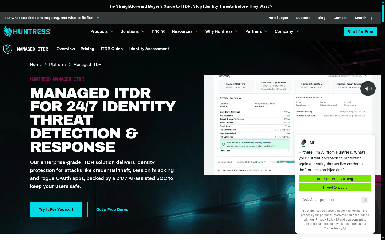Viewport: 385px width, 240px height.
Task: Click the 'See what attackers are targeting' link
Action: tap(52, 18)
